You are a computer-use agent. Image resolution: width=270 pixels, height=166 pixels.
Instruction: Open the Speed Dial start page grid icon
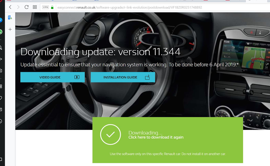pyautogui.click(x=35, y=7)
